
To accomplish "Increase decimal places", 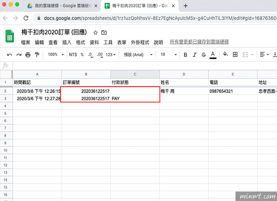I will coord(100,55).
